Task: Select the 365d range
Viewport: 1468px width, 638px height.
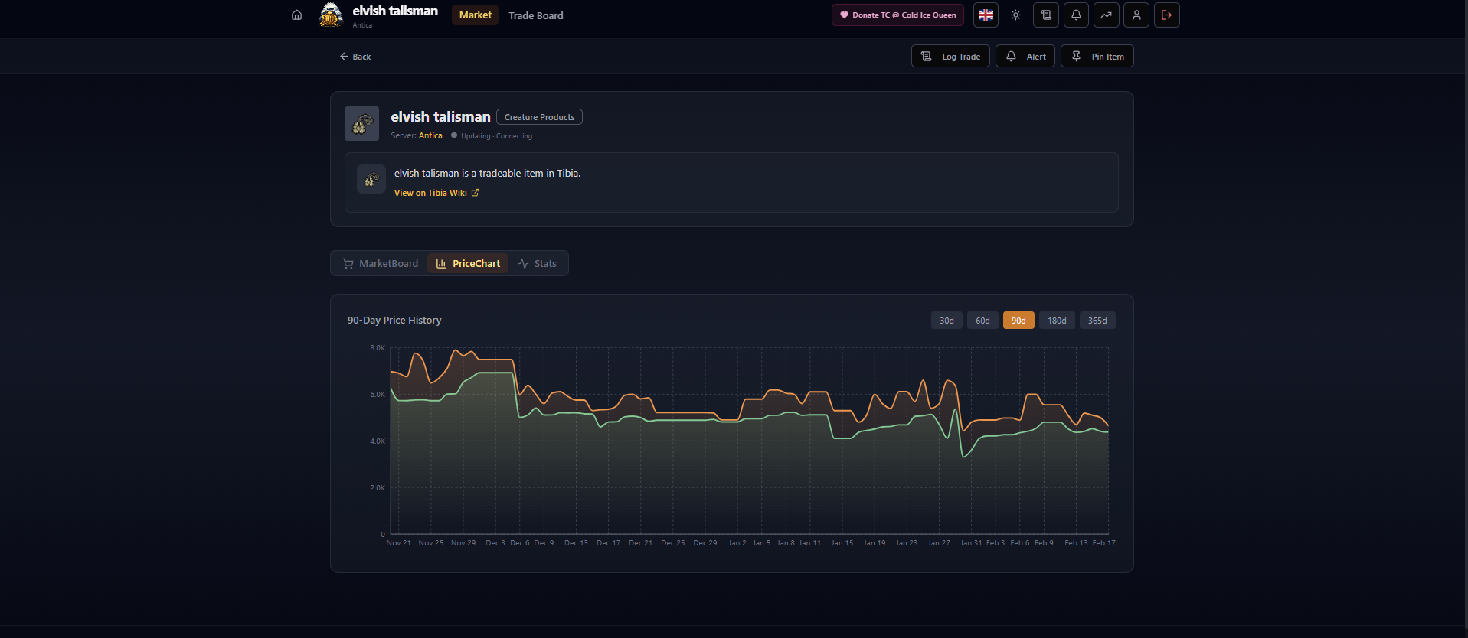Action: tap(1097, 321)
